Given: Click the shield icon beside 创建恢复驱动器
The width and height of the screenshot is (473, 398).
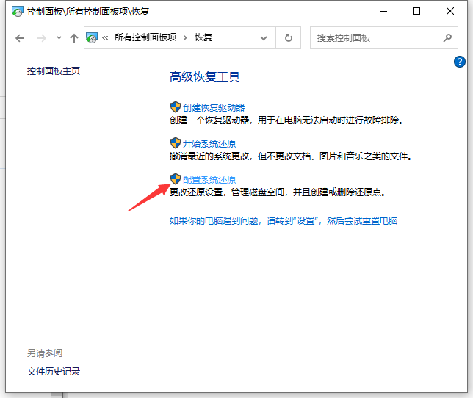Looking at the screenshot, I should pyautogui.click(x=176, y=107).
